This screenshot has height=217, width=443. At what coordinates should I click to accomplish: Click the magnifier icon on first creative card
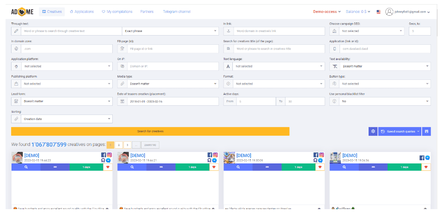coord(26,167)
